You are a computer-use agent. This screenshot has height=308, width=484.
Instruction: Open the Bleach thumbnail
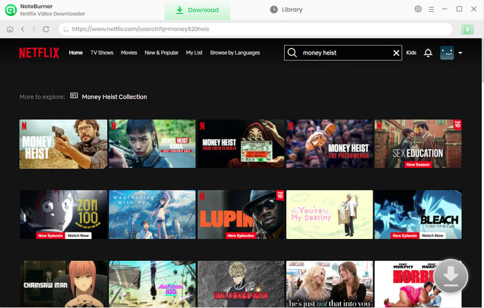coord(418,215)
